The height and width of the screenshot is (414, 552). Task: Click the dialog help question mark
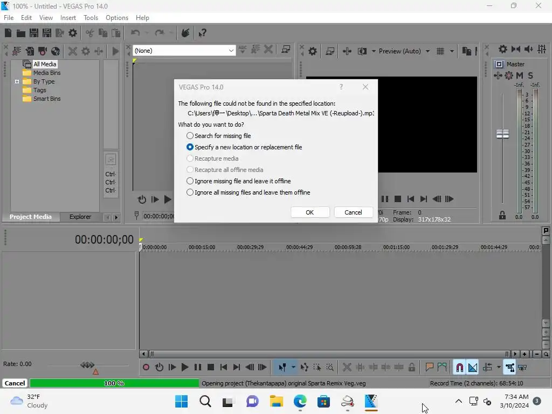pos(341,87)
